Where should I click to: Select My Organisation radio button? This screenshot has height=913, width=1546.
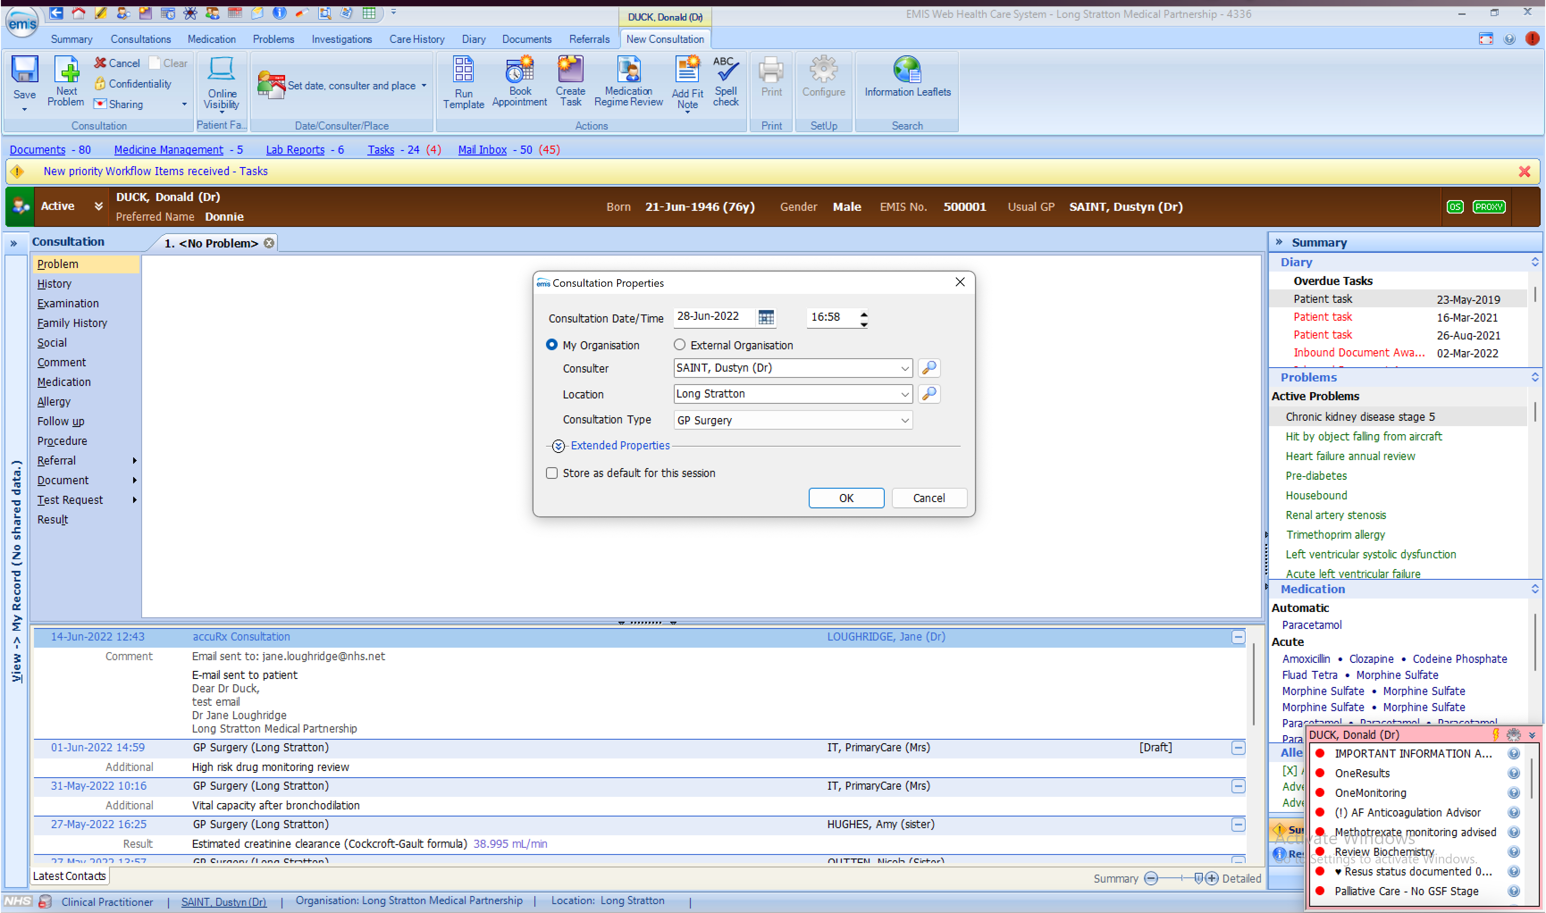tap(551, 344)
